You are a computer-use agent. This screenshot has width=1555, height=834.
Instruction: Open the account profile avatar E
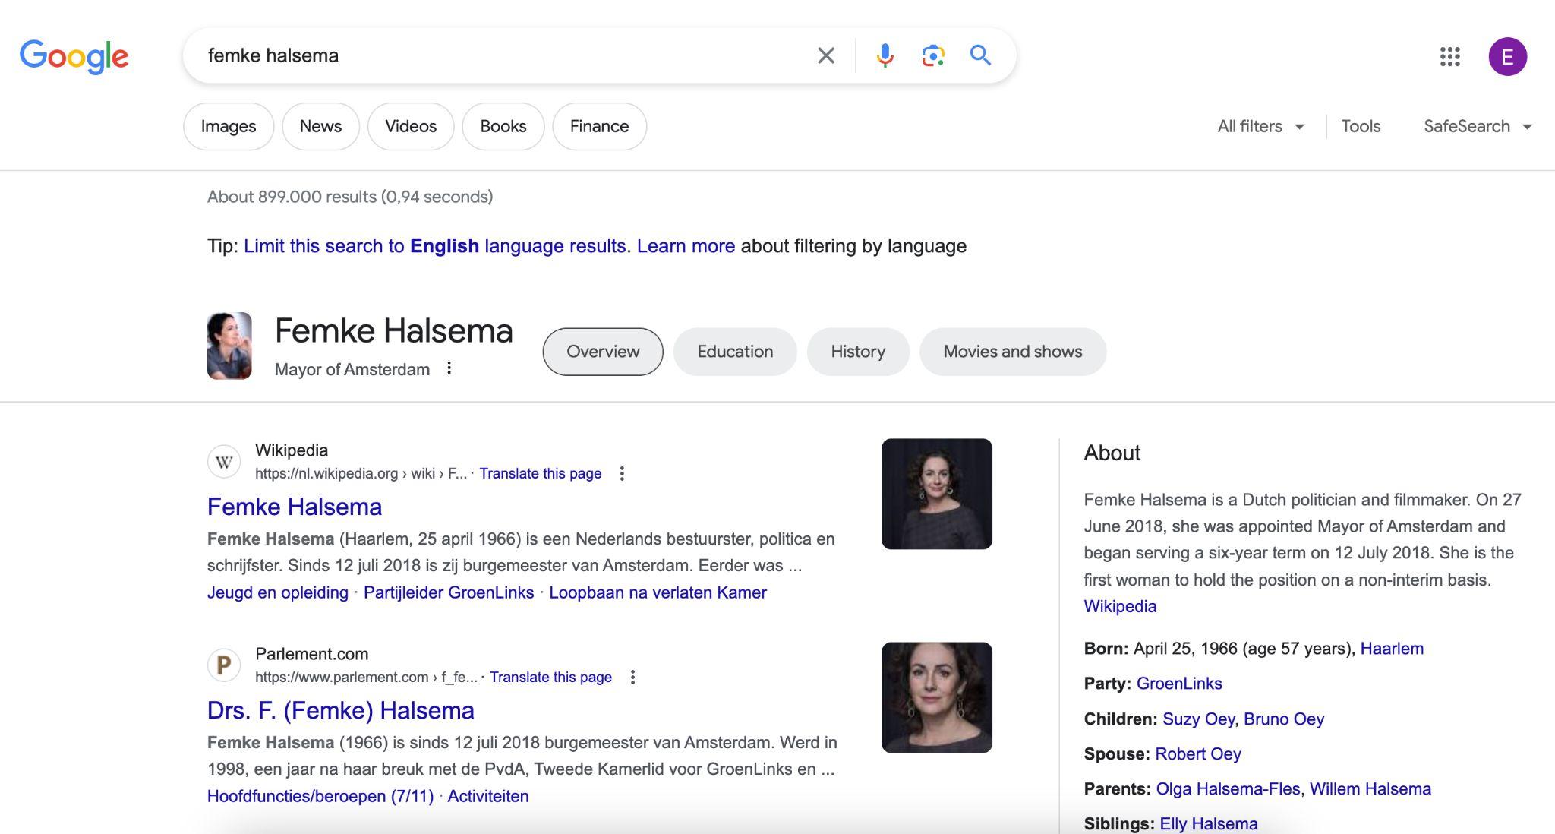pos(1507,56)
